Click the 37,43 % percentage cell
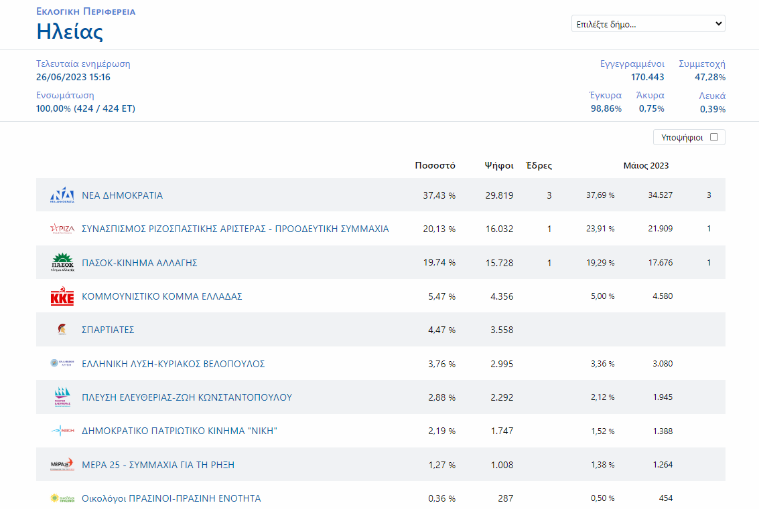Viewport: 759px width, 509px height. [x=439, y=195]
